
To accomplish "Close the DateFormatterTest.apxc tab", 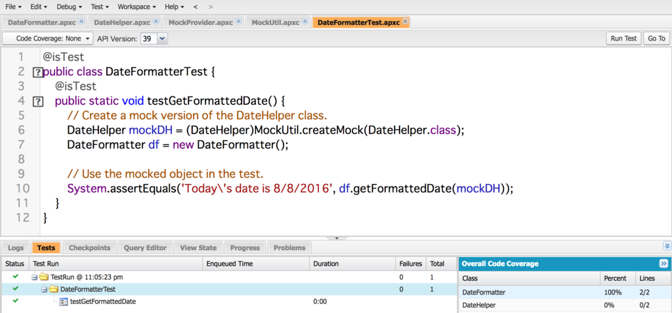I will (x=405, y=21).
